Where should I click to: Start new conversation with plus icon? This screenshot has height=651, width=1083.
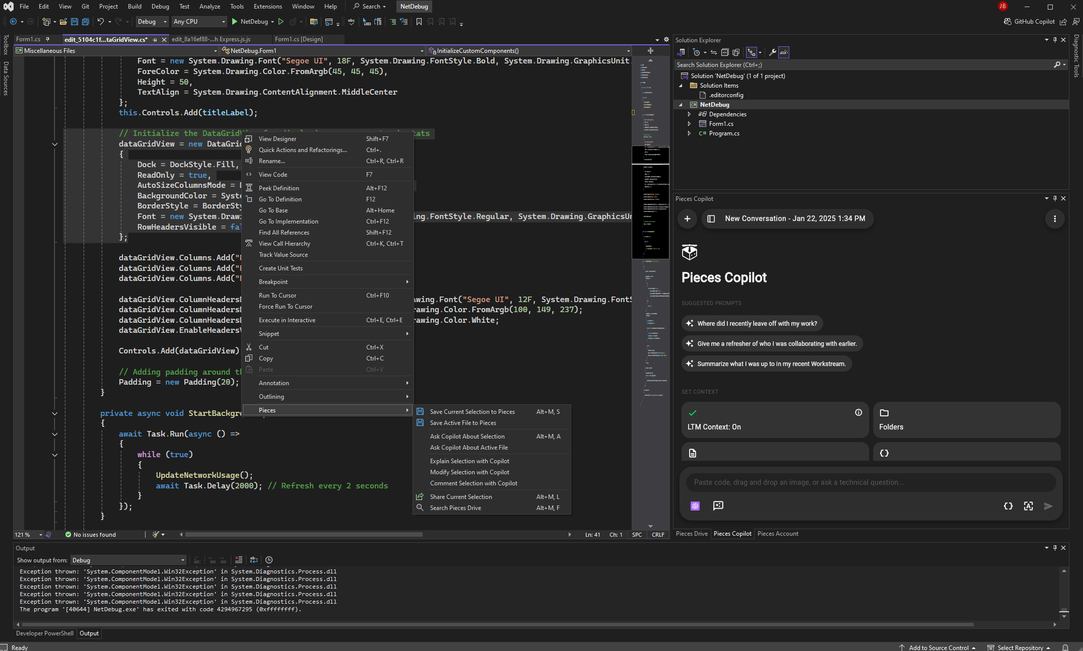pyautogui.click(x=687, y=219)
